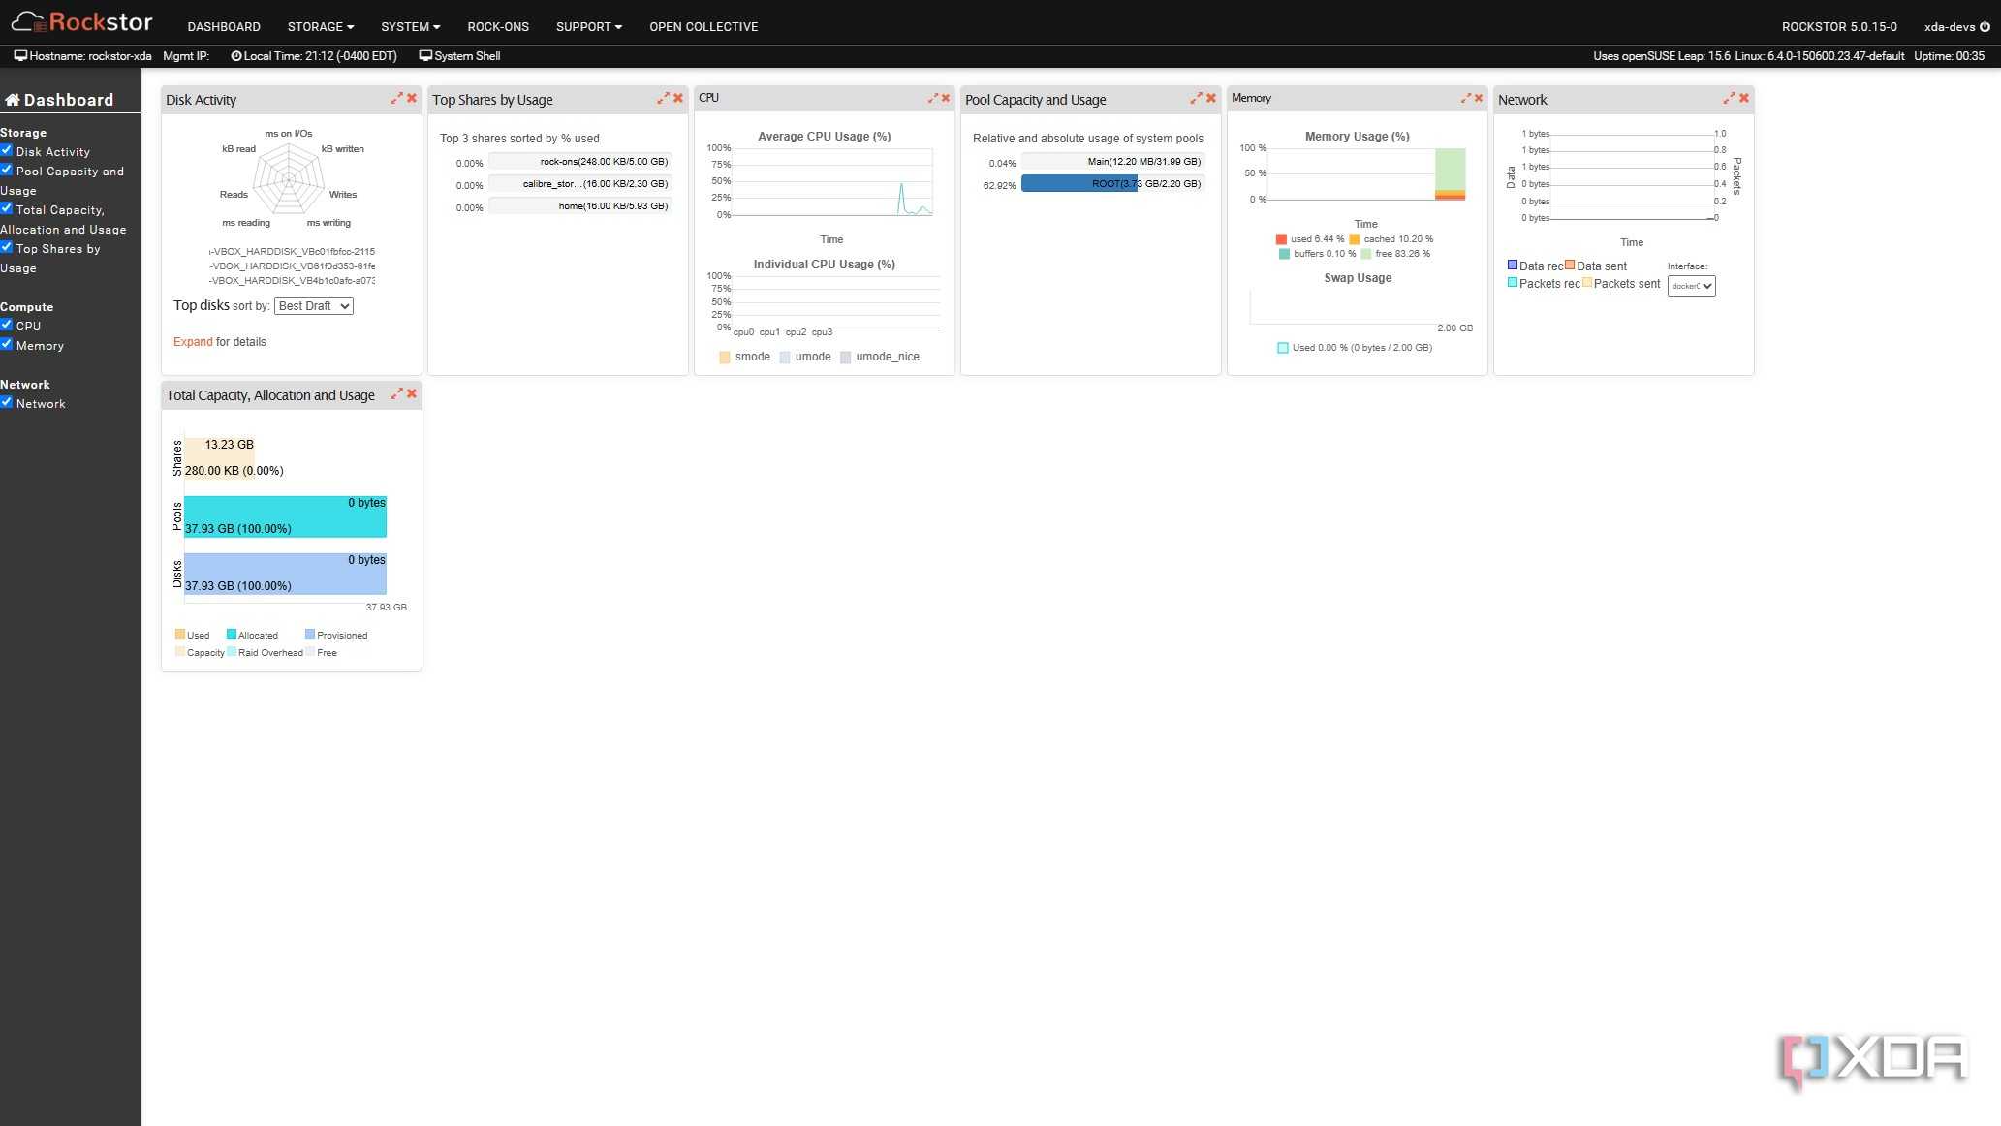The height and width of the screenshot is (1126, 2001).
Task: Click the calibre_stor share usage row
Action: pyautogui.click(x=579, y=184)
